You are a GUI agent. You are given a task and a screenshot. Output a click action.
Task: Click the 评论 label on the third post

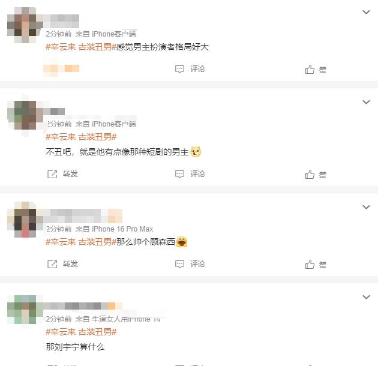[197, 264]
